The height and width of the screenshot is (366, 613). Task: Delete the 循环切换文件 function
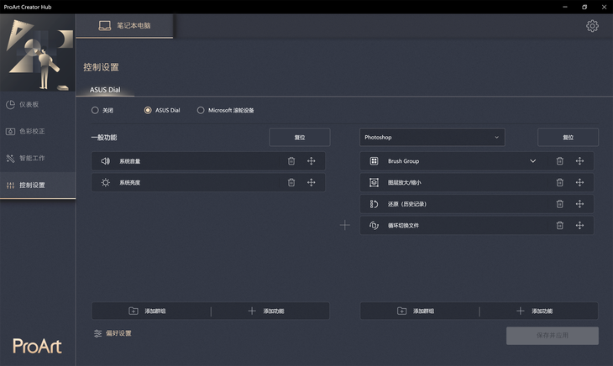point(559,225)
